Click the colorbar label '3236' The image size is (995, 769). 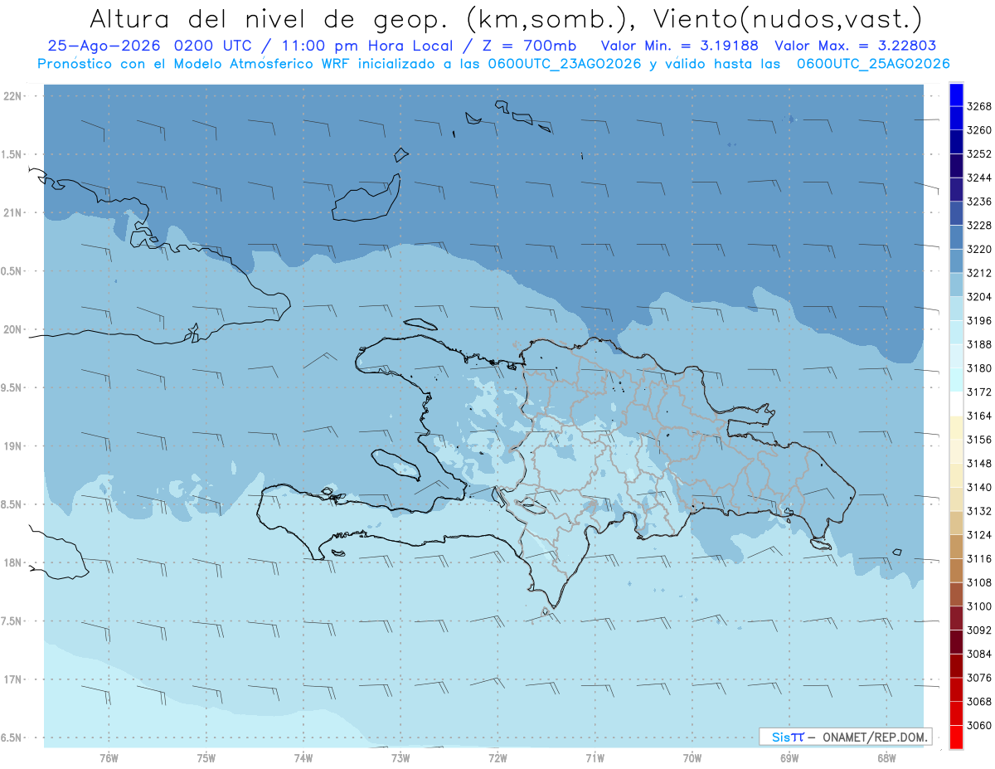[979, 202]
